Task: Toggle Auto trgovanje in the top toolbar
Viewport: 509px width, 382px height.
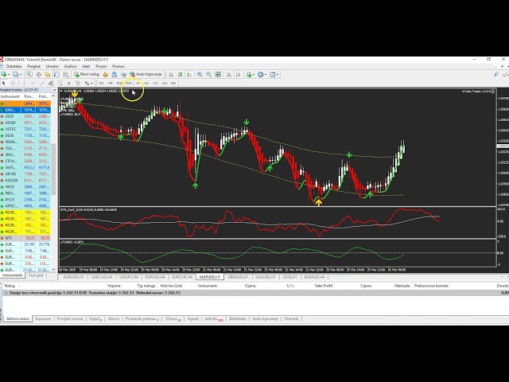Action: click(x=147, y=74)
